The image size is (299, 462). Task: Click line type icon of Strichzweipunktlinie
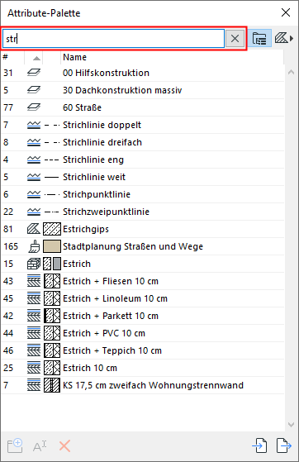click(x=34, y=212)
